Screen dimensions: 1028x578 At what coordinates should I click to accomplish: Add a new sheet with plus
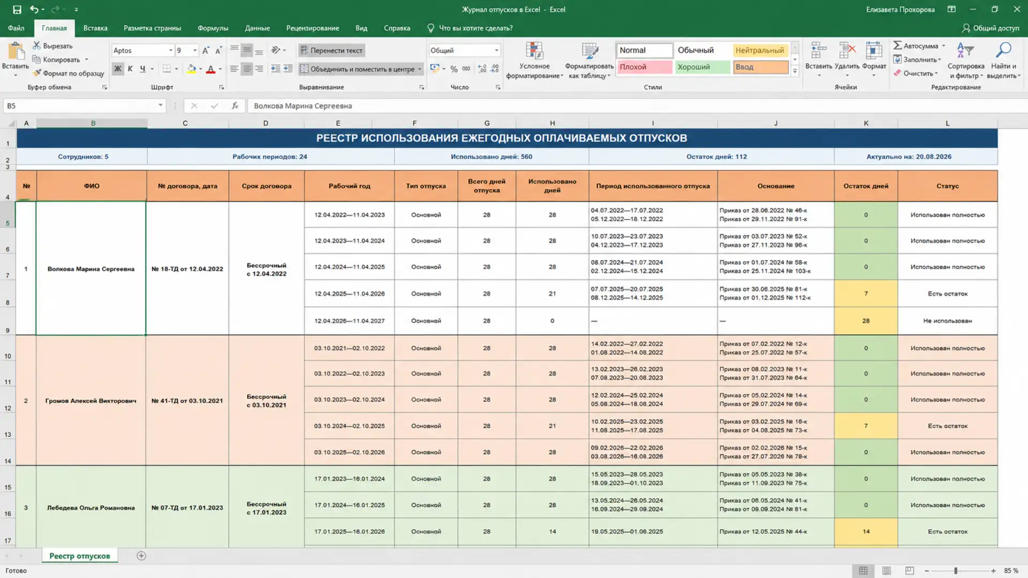tap(141, 556)
